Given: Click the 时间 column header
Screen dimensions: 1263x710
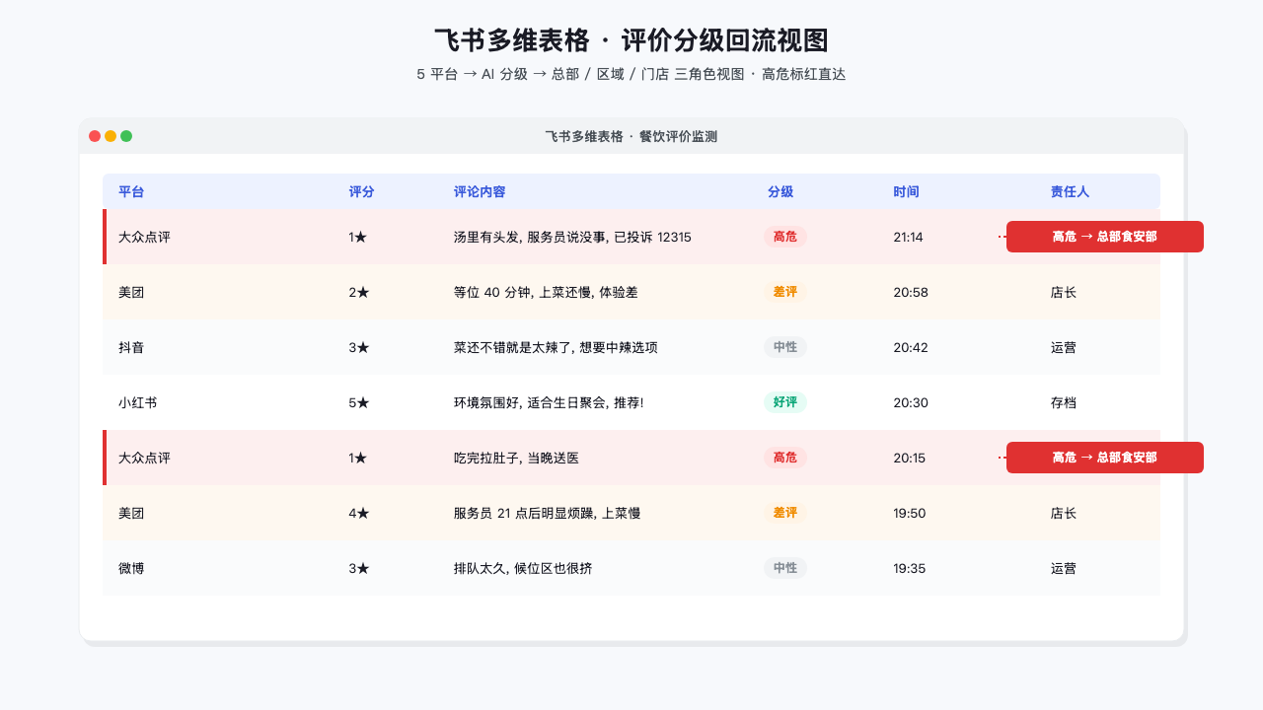Looking at the screenshot, I should point(906,192).
